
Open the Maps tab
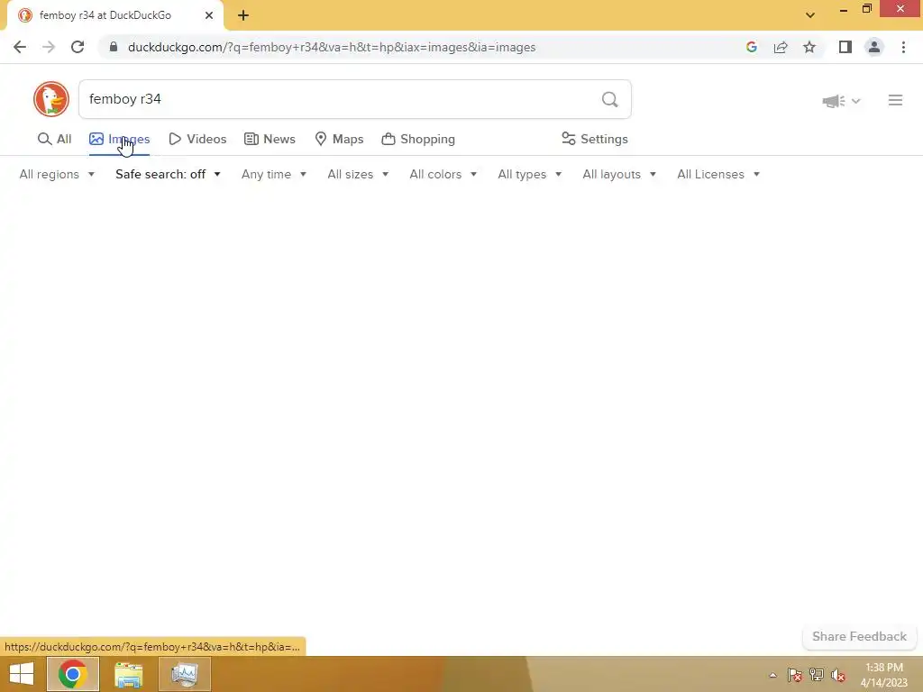(339, 140)
